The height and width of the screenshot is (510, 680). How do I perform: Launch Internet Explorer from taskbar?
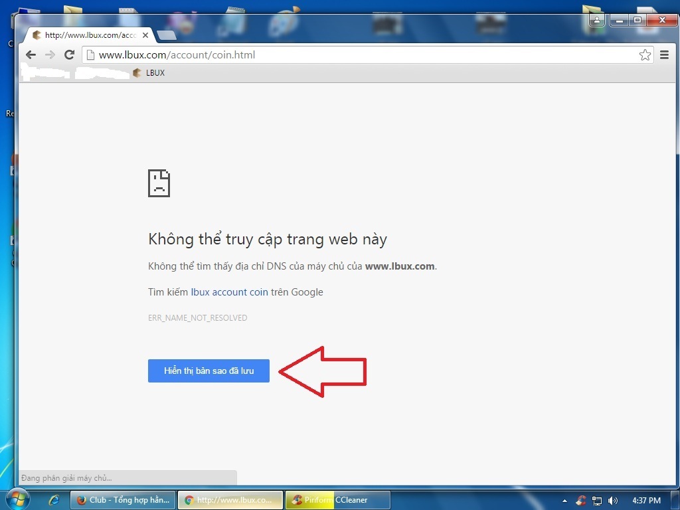click(54, 500)
